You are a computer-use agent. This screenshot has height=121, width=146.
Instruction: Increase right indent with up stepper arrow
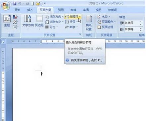141,28
